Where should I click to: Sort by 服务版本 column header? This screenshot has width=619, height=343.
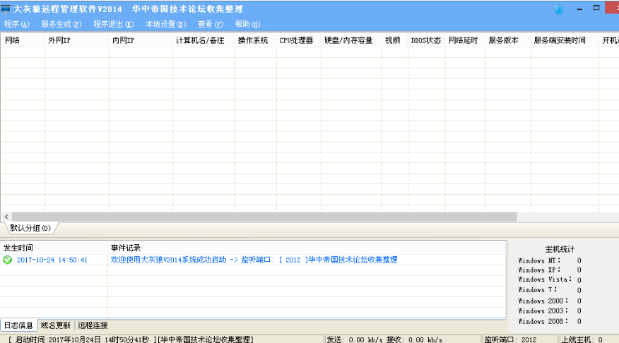[x=507, y=40]
